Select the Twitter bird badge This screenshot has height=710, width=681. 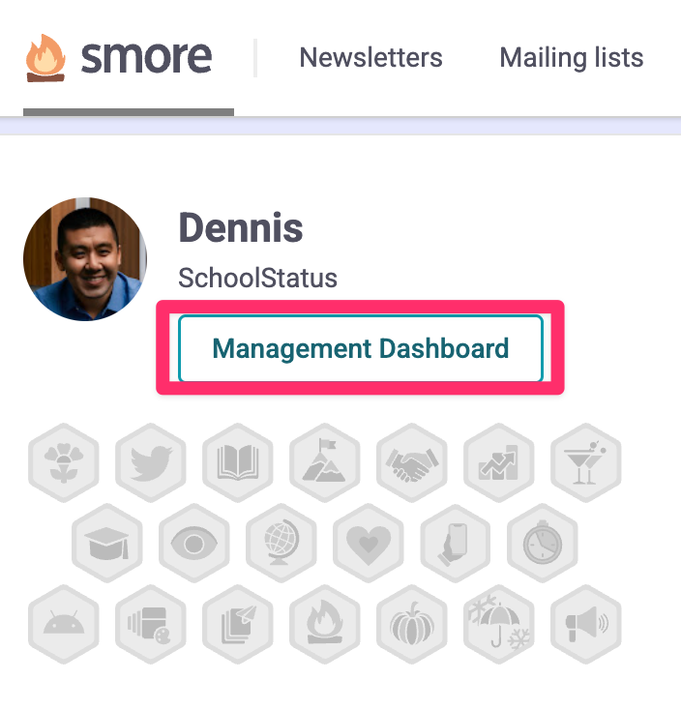(x=150, y=462)
